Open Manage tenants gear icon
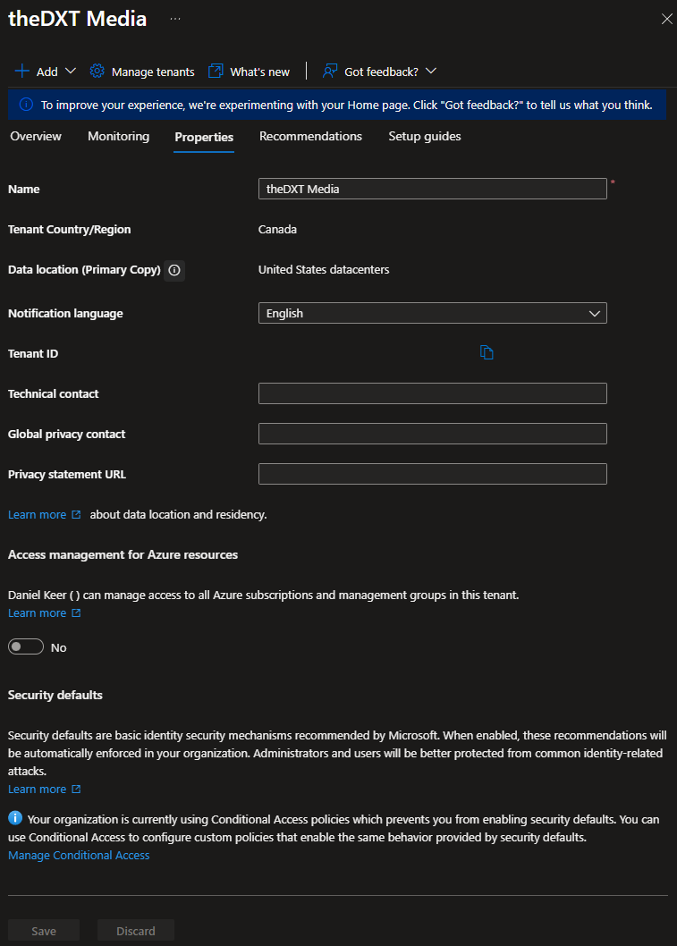This screenshot has height=946, width=677. (97, 72)
